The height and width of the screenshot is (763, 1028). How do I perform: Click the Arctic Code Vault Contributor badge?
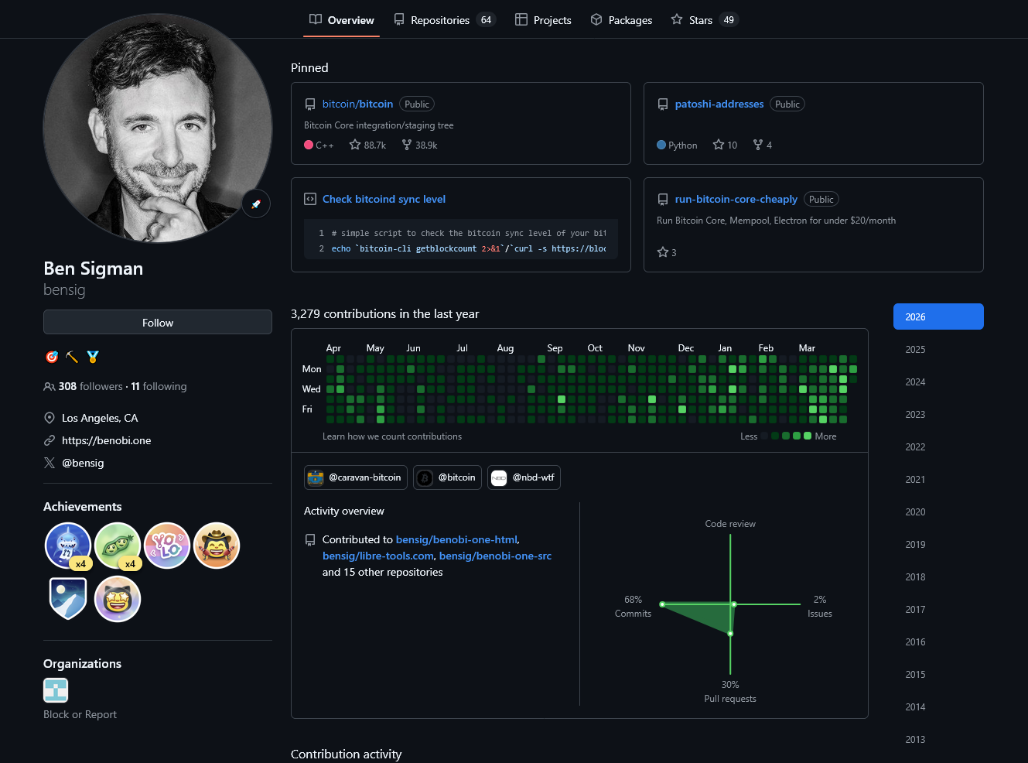click(x=68, y=598)
